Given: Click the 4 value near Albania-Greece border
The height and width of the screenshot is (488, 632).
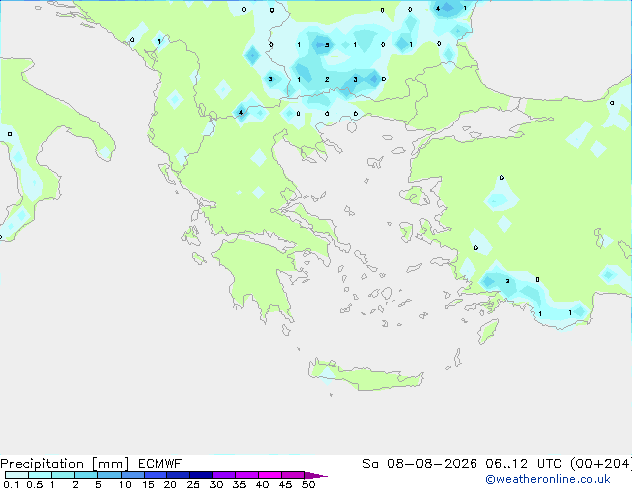Looking at the screenshot, I should [241, 112].
